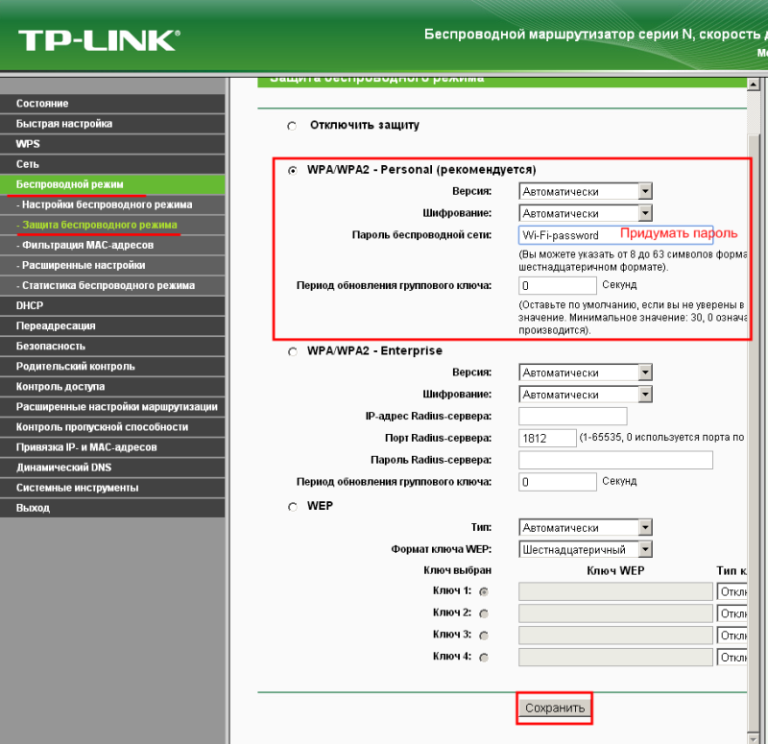
Task: Open Контроль доступа
Action: [112, 387]
